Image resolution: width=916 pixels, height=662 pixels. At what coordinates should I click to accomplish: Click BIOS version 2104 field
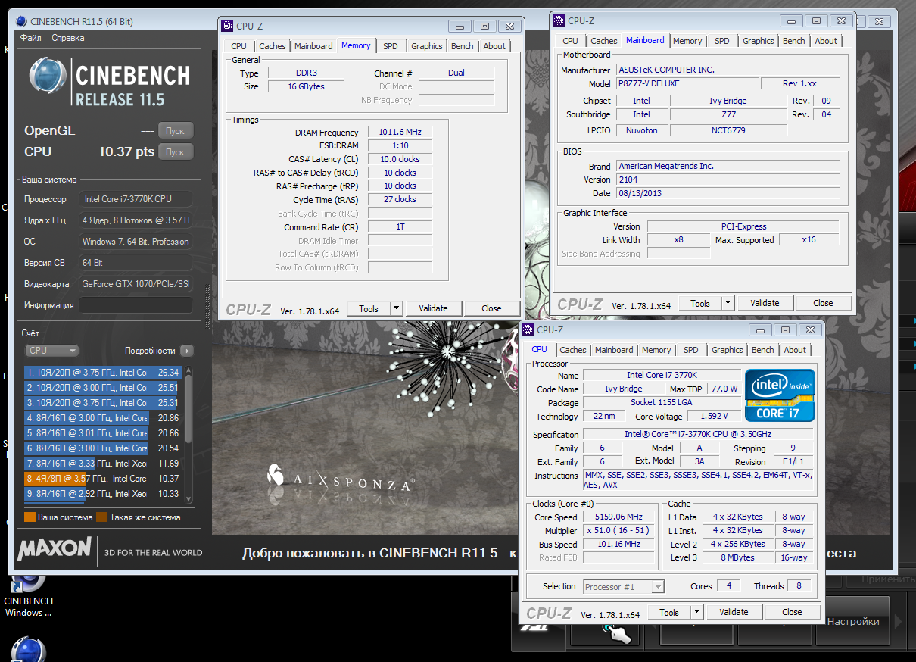[x=728, y=180]
